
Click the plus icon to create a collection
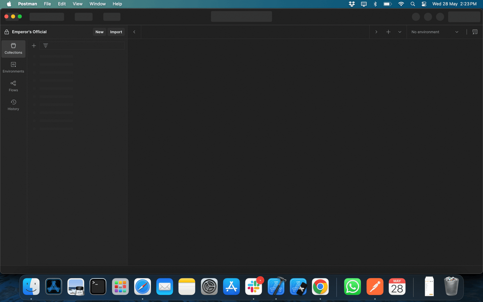click(x=34, y=46)
